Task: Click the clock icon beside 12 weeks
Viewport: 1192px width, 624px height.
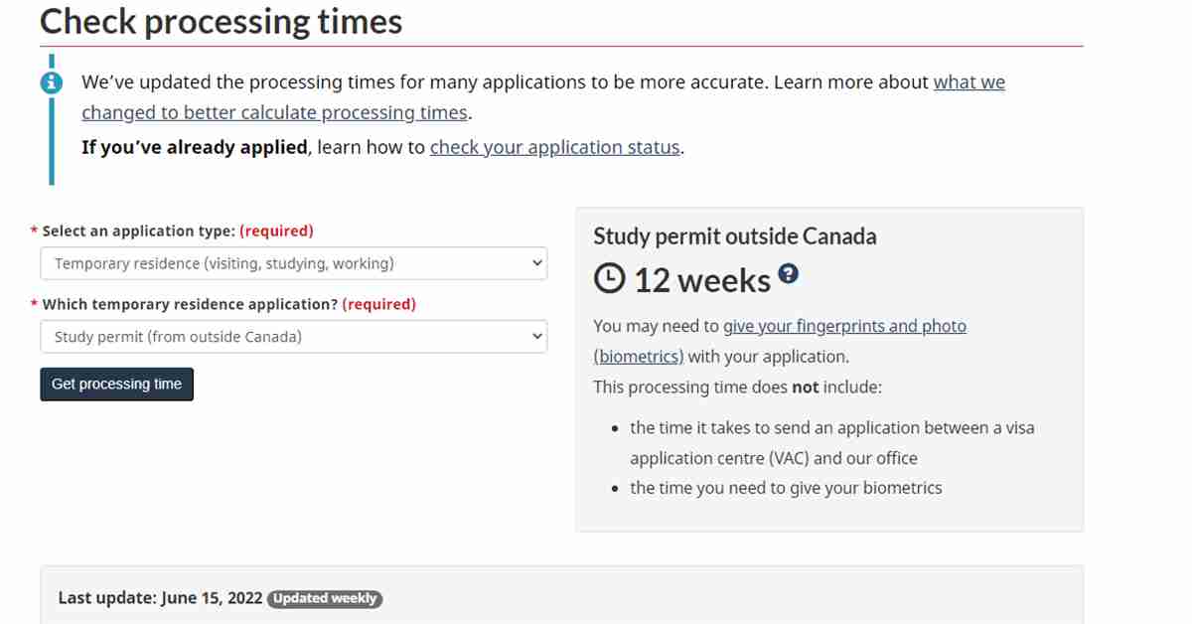Action: (610, 280)
